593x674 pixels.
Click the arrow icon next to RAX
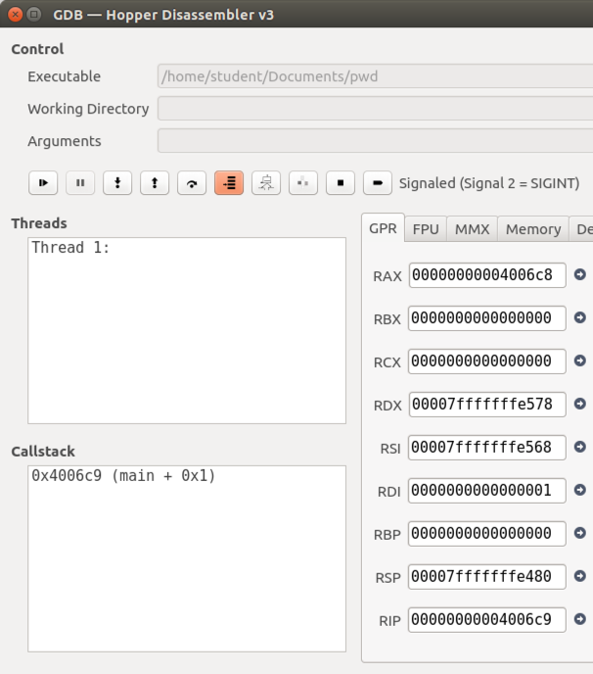point(579,275)
